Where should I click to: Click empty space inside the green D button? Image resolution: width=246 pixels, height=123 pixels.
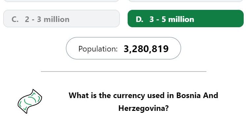coord(220,19)
